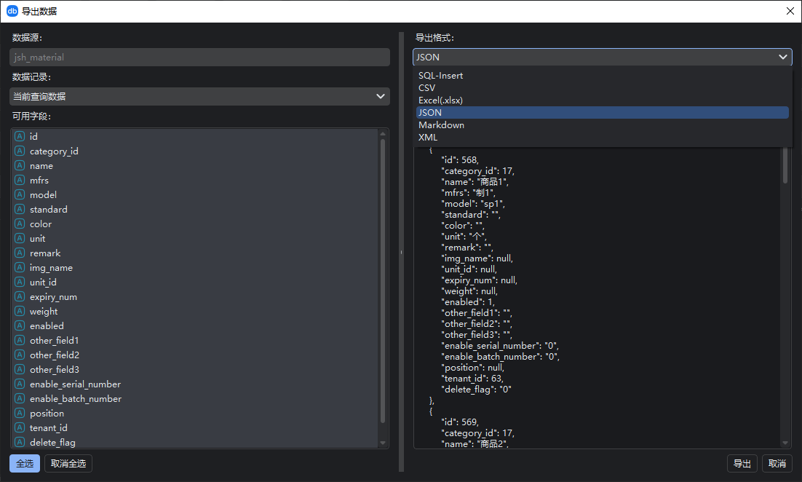Screen dimensions: 802x482
Task: Click the icon next to enabled
Action: [x=20, y=325]
